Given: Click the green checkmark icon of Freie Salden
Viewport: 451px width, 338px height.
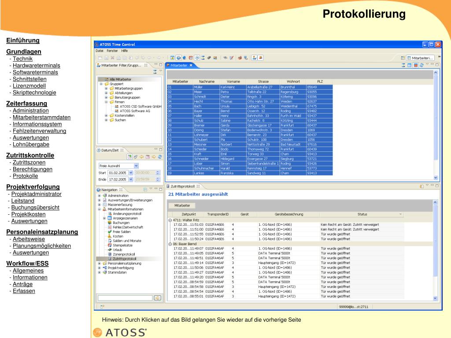Looking at the screenshot, I should coord(110,231).
